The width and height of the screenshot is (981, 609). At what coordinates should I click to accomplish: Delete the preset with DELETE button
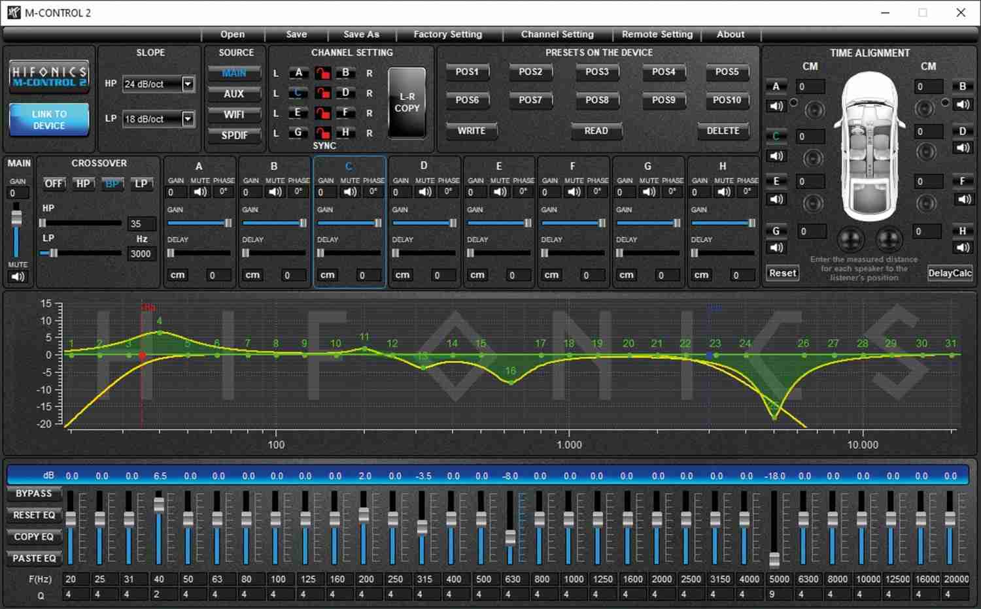point(723,131)
